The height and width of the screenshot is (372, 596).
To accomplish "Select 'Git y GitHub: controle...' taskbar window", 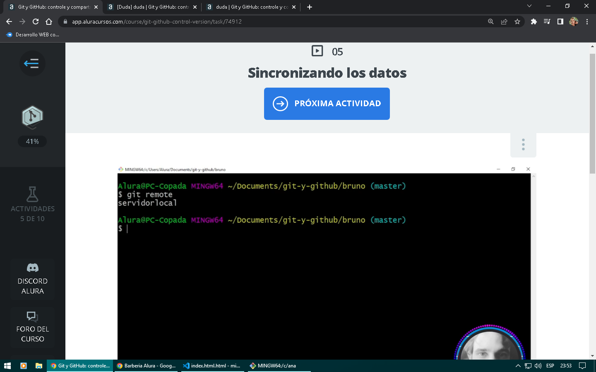I will pos(80,366).
